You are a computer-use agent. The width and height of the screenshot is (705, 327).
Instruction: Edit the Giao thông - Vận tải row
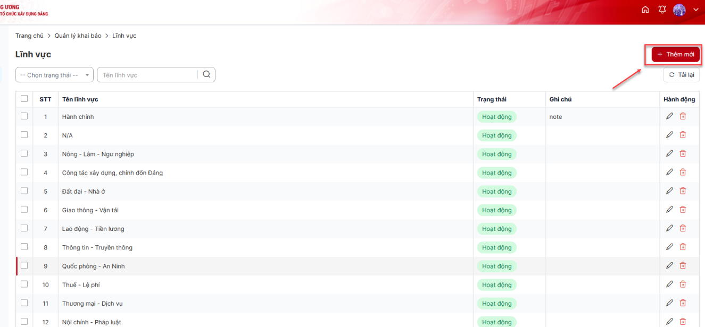669,210
